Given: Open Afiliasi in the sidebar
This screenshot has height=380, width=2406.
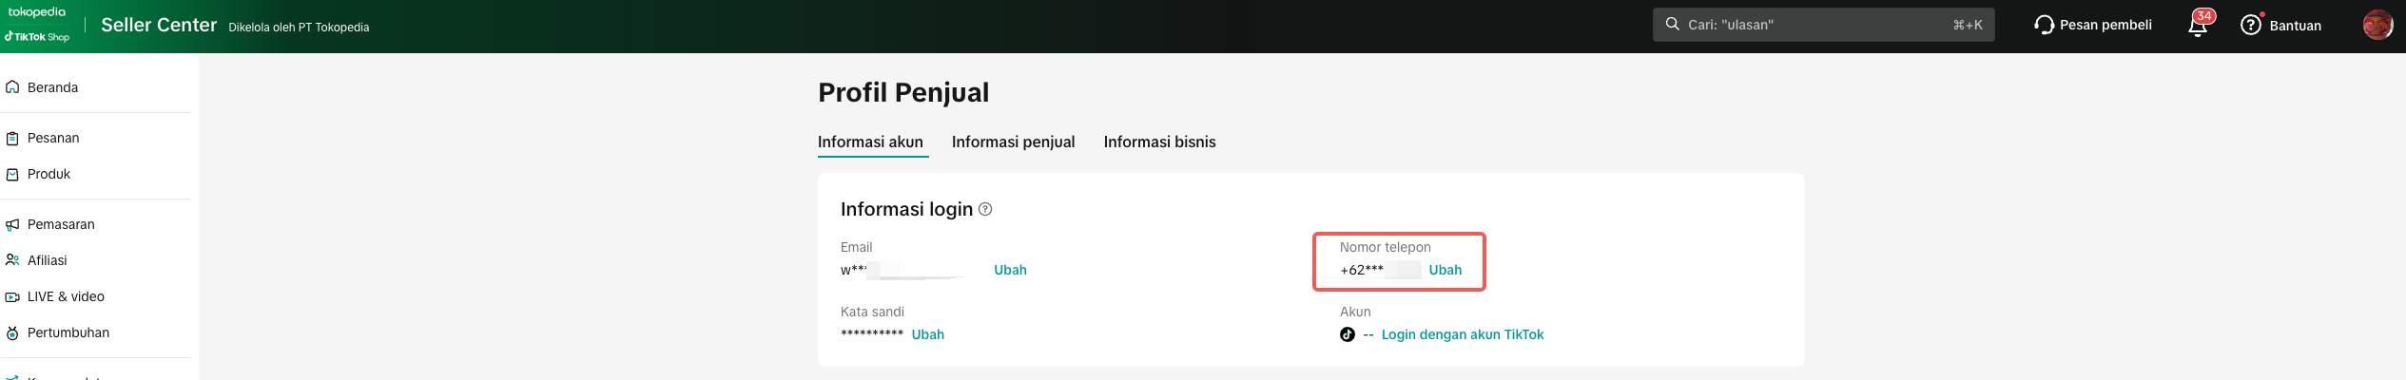Looking at the screenshot, I should coord(47,260).
